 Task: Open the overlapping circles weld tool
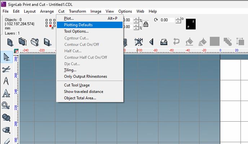tap(6, 117)
